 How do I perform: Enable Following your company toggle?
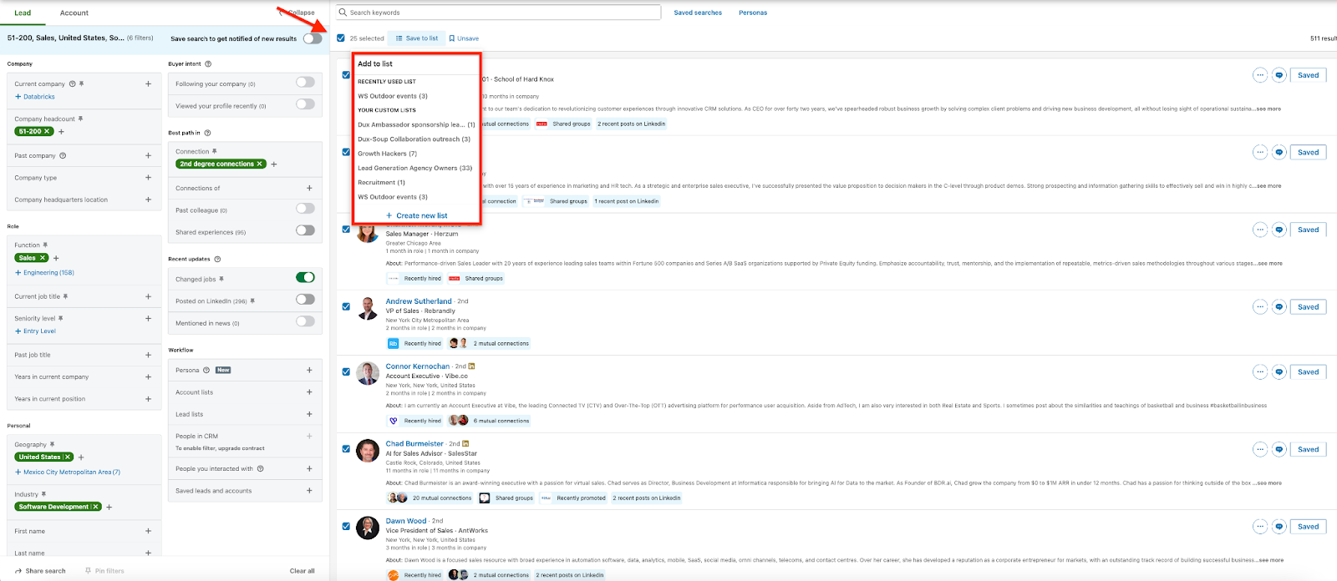coord(305,83)
